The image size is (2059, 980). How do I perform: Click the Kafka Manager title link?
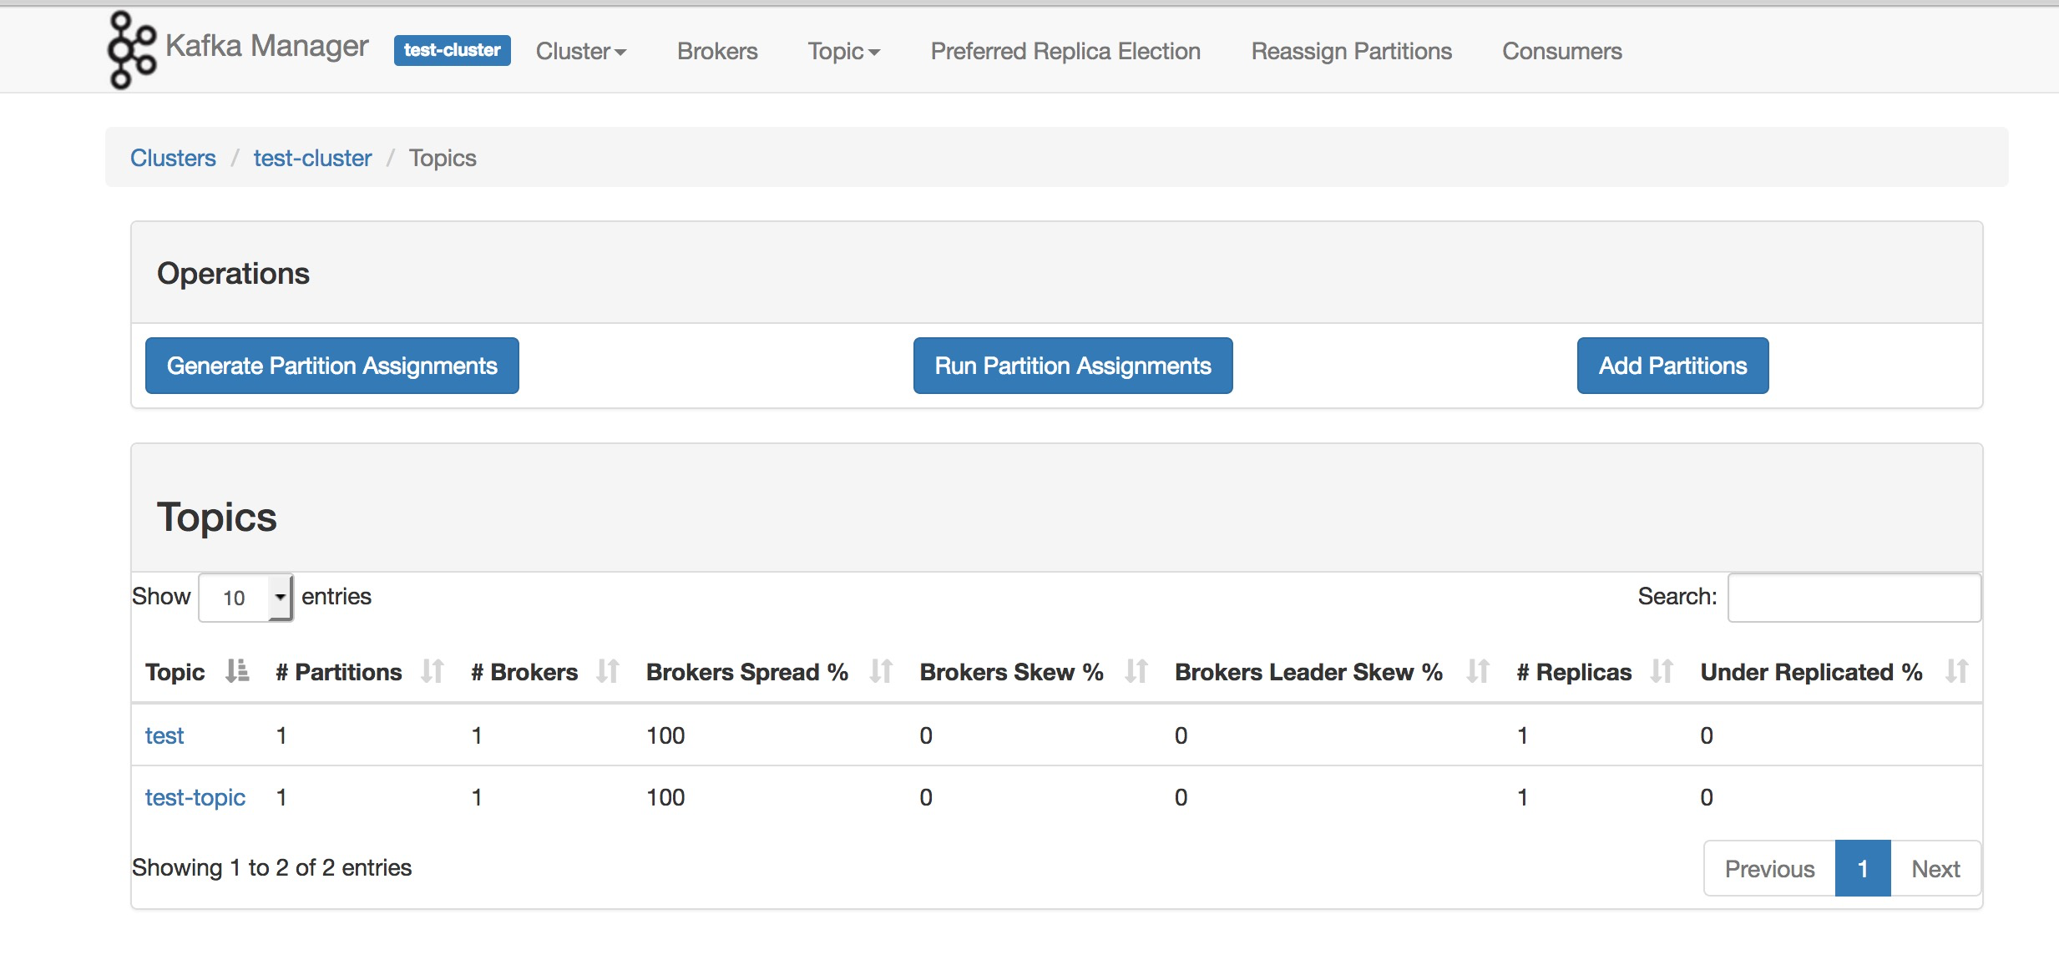click(267, 46)
